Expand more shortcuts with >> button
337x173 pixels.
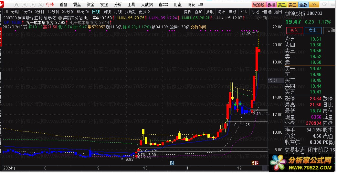(314, 5)
